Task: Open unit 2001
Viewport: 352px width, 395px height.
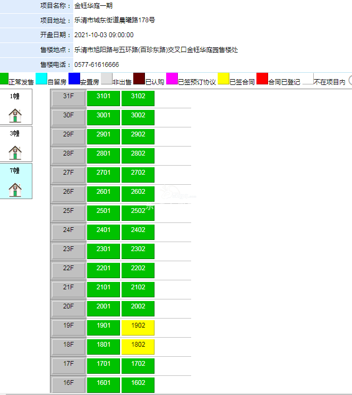Action: point(104,309)
